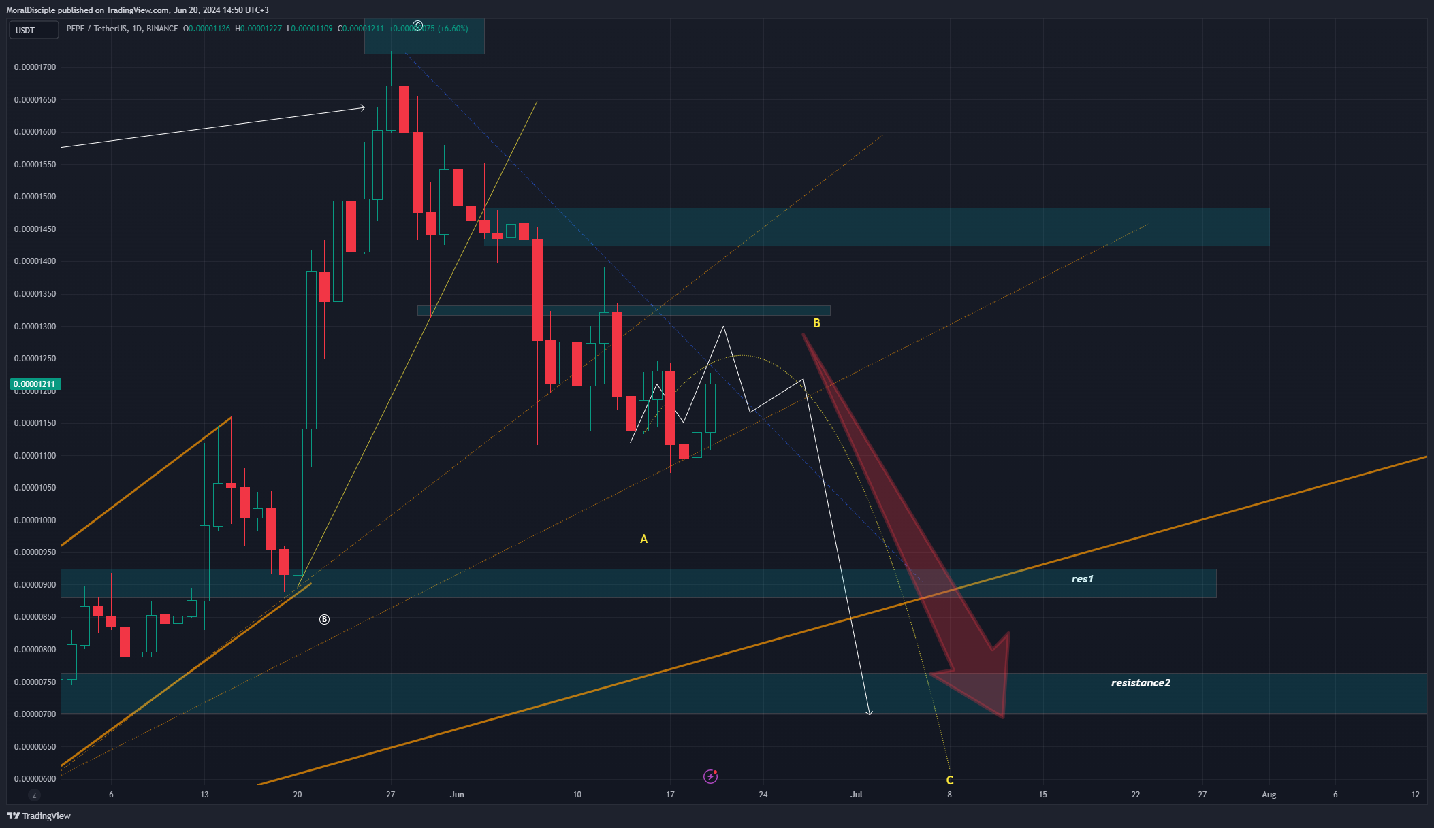Click the '13' date axis label
The height and width of the screenshot is (828, 1434).
204,795
